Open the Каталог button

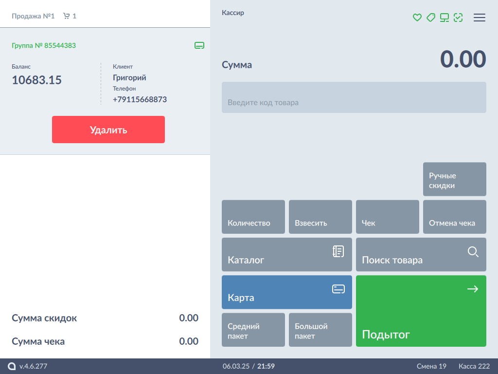coord(286,254)
